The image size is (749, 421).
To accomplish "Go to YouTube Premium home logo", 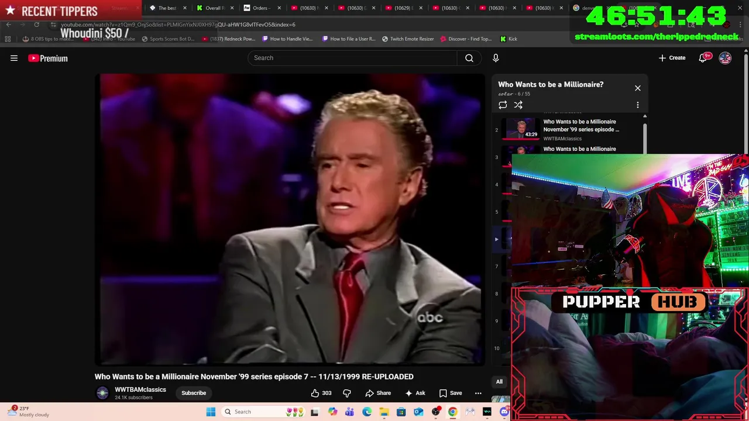I will click(x=48, y=58).
